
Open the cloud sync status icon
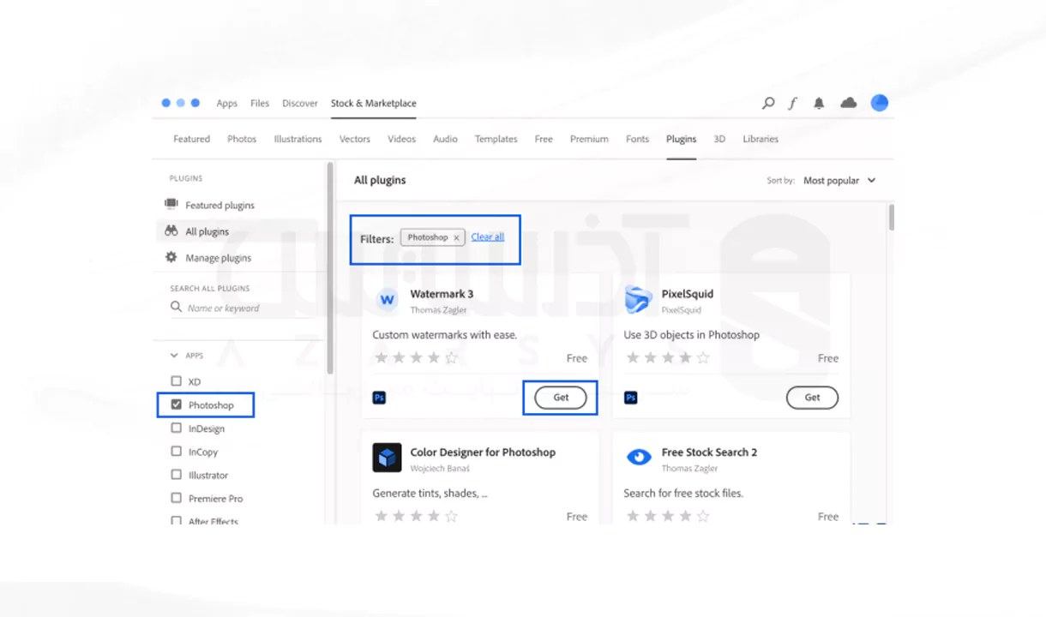(x=849, y=103)
